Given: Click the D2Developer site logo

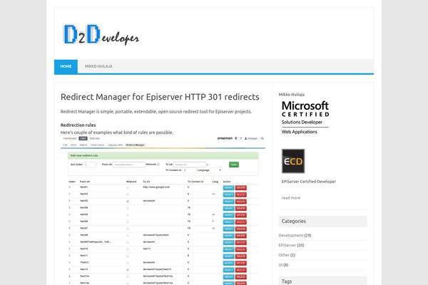Looking at the screenshot, I should point(101,35).
